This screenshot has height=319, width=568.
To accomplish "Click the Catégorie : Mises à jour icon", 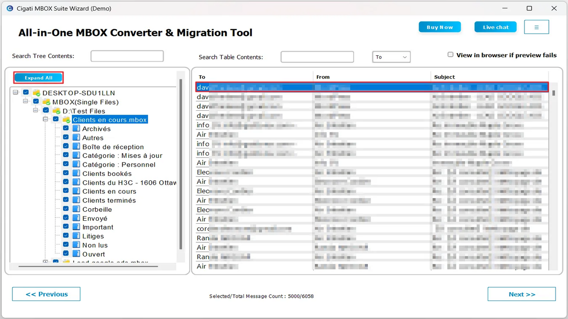I will 76,156.
